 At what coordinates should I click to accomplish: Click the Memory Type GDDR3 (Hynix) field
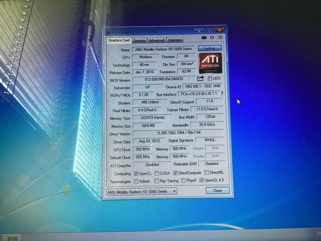point(152,118)
